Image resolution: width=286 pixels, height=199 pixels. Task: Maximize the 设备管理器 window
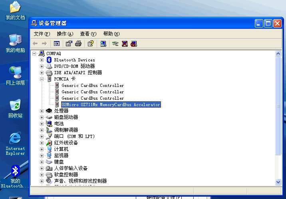click(x=268, y=23)
